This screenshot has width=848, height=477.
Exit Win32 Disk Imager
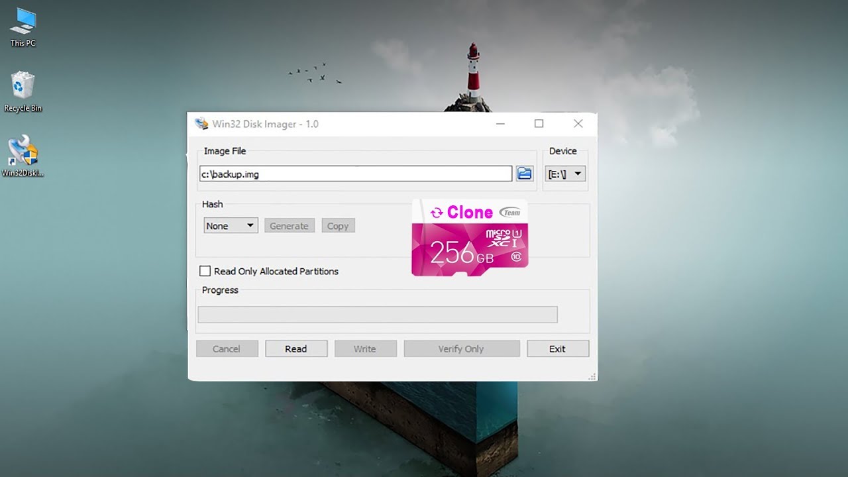(x=558, y=348)
